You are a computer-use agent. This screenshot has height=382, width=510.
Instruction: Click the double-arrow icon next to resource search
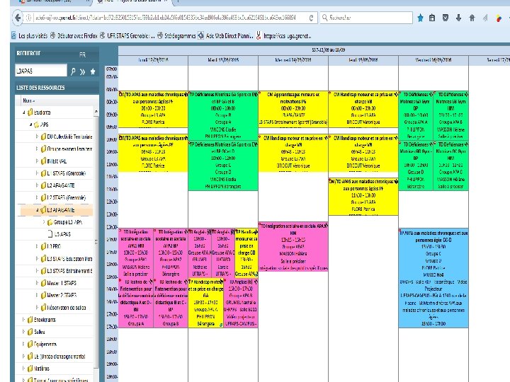coord(83,71)
